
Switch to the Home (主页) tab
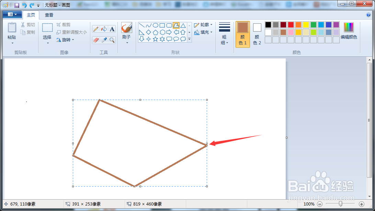click(x=31, y=15)
